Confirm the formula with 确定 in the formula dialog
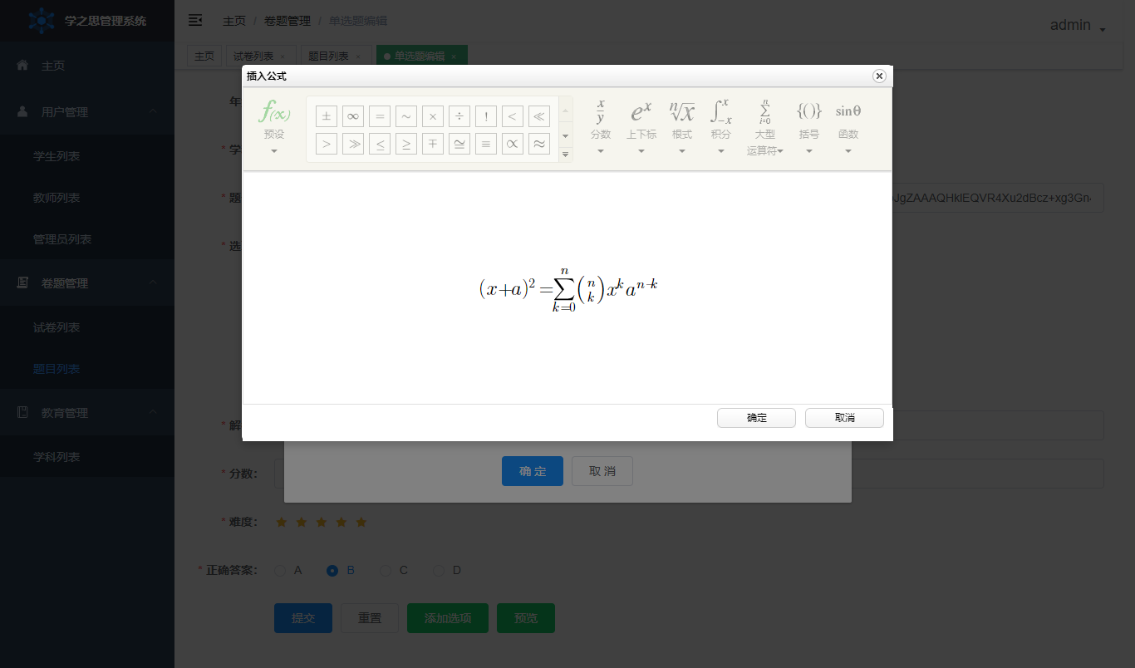 coord(756,418)
